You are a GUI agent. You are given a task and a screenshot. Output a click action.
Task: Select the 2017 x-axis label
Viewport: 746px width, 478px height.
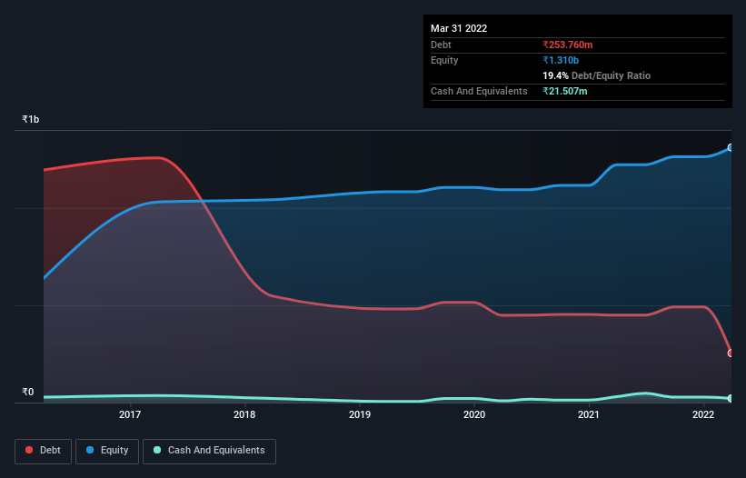point(130,414)
